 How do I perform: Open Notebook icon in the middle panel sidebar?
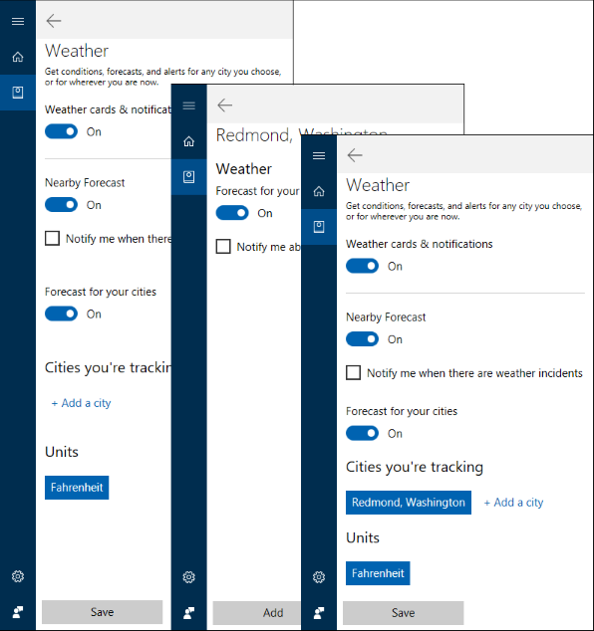pyautogui.click(x=188, y=177)
